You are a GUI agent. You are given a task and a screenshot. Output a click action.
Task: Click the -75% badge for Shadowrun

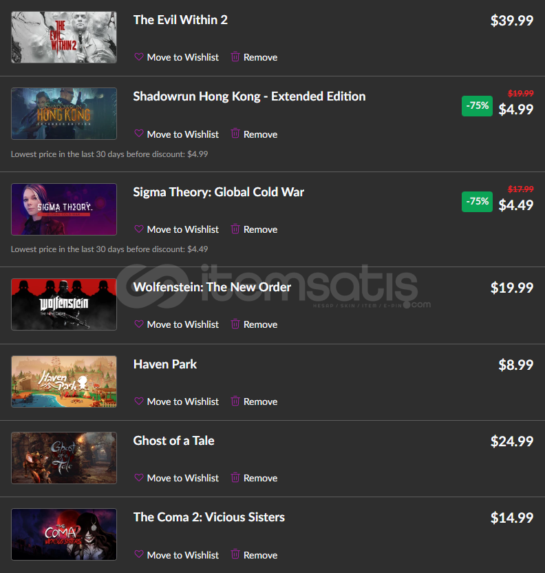477,106
